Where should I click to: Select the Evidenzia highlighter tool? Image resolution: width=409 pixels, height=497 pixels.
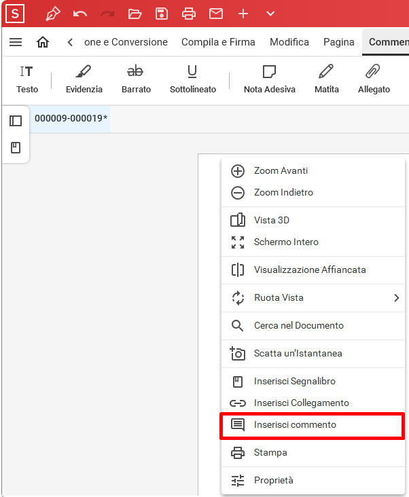[x=84, y=79]
